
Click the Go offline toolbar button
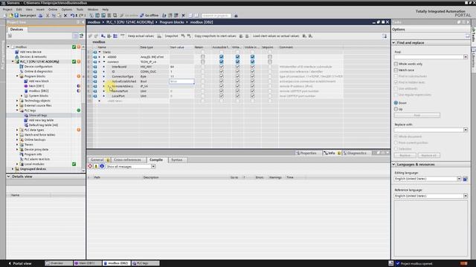[x=149, y=16]
